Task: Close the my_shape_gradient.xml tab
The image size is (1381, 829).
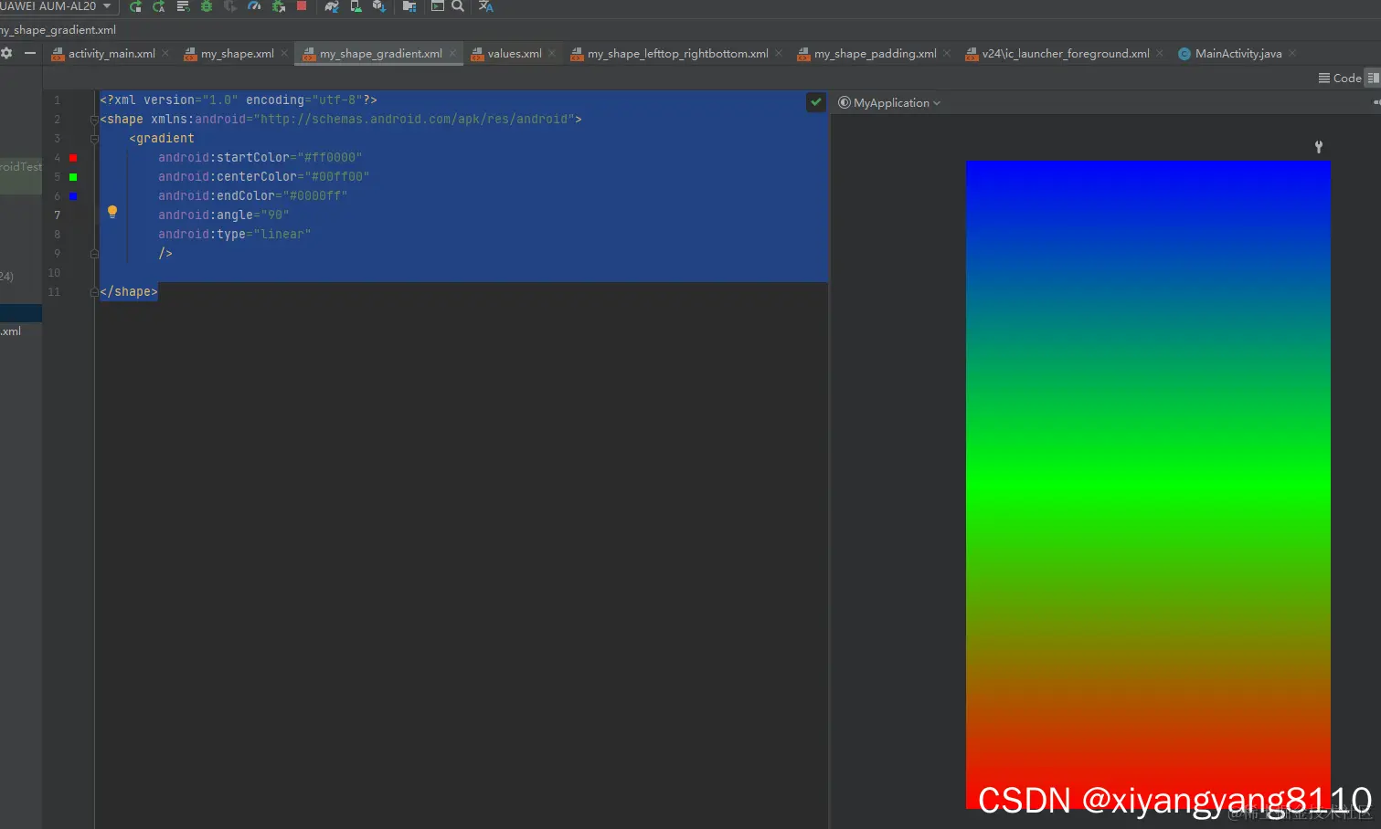Action: (x=452, y=53)
